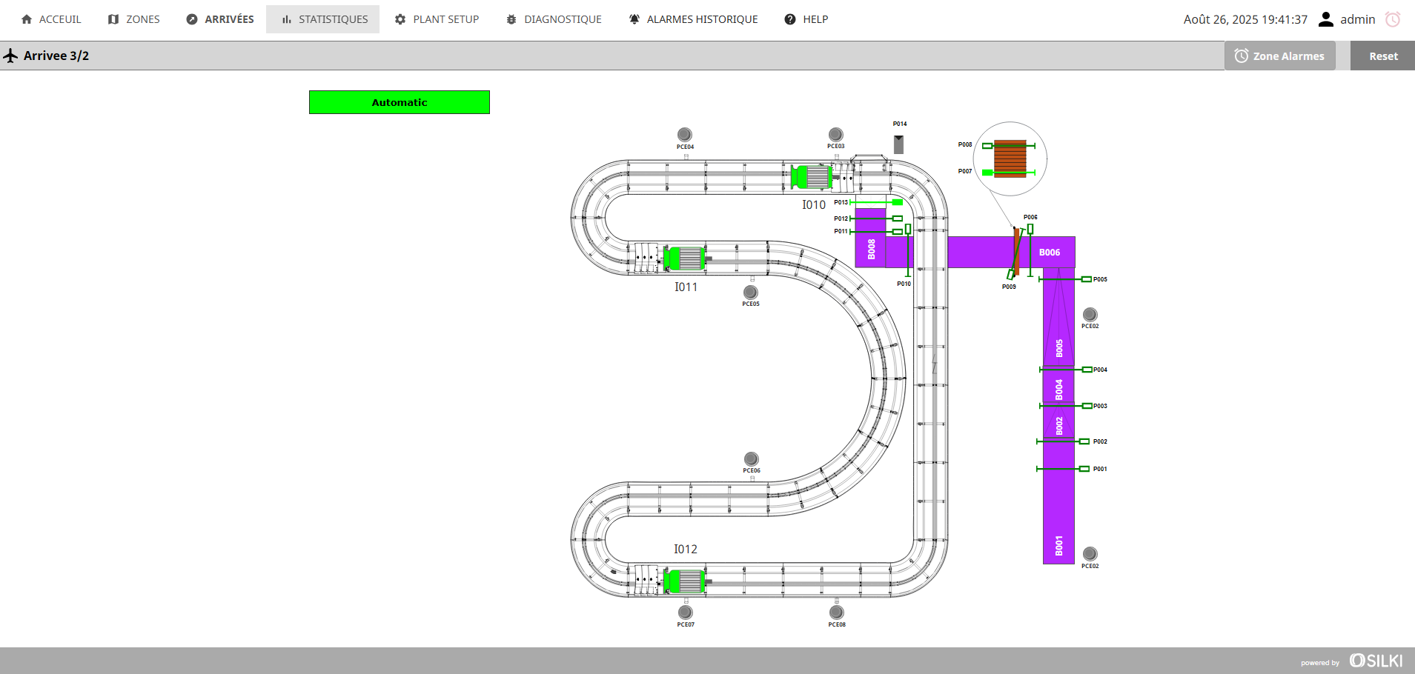Open the admin user account

pyautogui.click(x=1347, y=19)
